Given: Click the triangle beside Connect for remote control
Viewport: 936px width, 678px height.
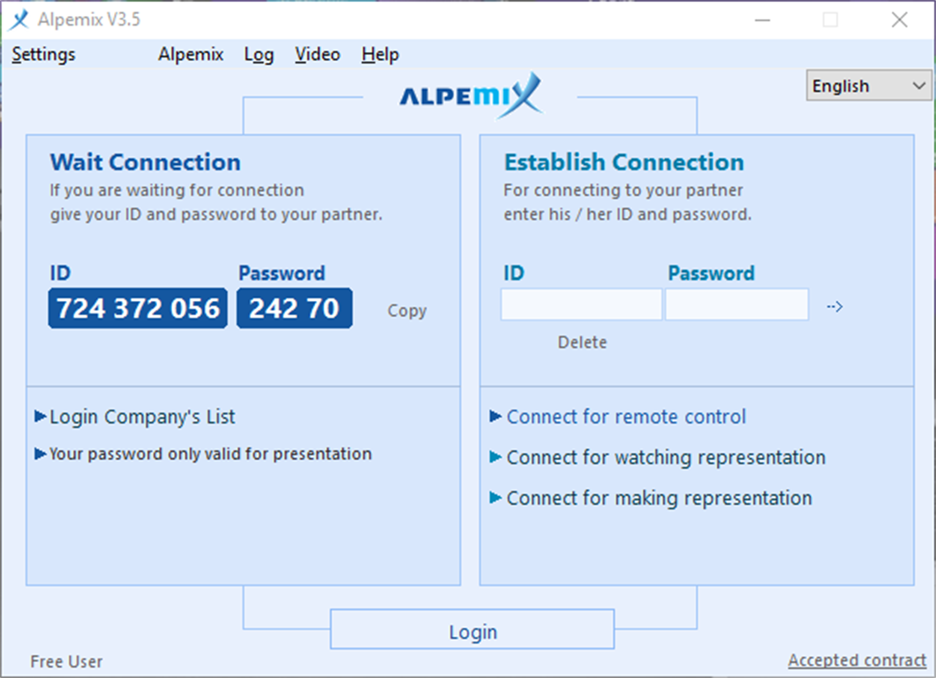Looking at the screenshot, I should 495,416.
